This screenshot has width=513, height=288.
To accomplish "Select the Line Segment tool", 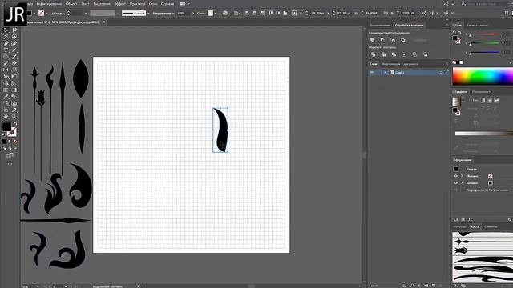I will pyautogui.click(x=14, y=50).
